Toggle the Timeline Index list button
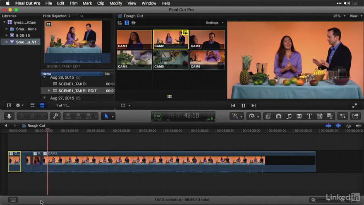This screenshot has height=205, width=364. pos(13,200)
